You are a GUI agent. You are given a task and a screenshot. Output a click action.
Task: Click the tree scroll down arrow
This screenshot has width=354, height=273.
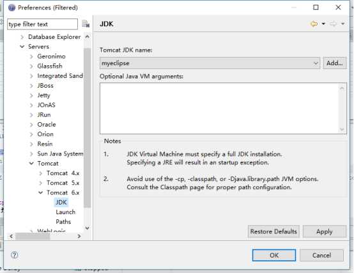coord(88,228)
